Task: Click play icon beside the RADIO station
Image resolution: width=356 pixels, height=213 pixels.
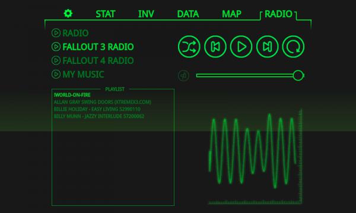Action: (x=56, y=33)
